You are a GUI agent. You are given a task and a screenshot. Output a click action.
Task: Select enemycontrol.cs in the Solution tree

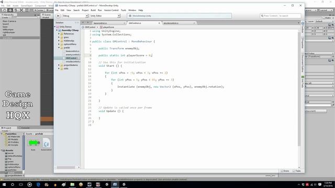(x=73, y=54)
